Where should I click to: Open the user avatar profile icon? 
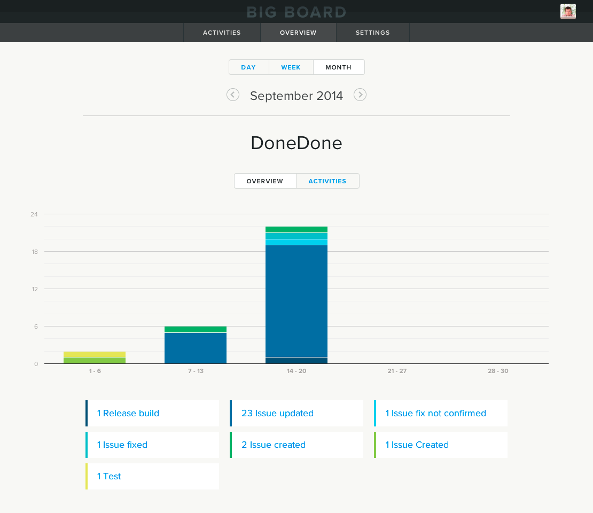tap(568, 11)
